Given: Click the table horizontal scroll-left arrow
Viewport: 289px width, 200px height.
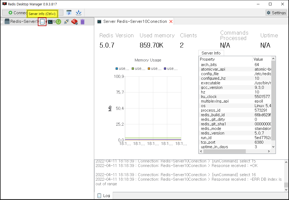Looking at the screenshot, I should 201,151.
